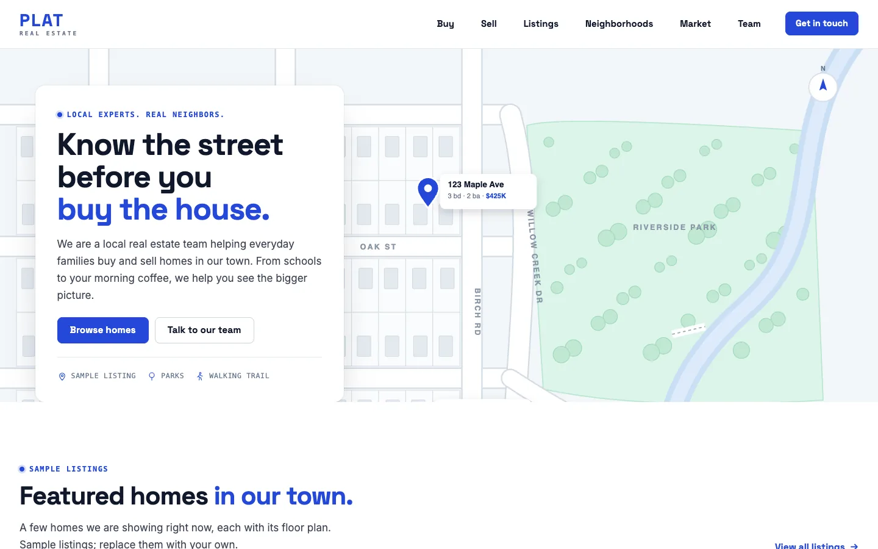Click the Get in touch button
Viewport: 878px width, 549px height.
click(x=821, y=23)
